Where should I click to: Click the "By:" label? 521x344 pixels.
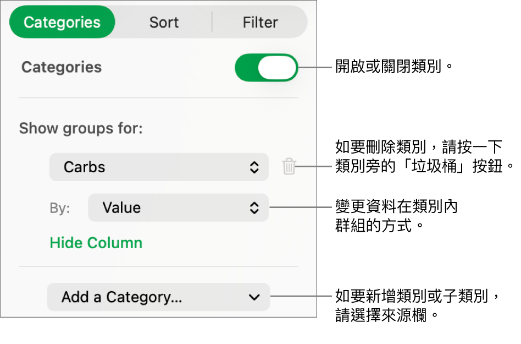60,209
